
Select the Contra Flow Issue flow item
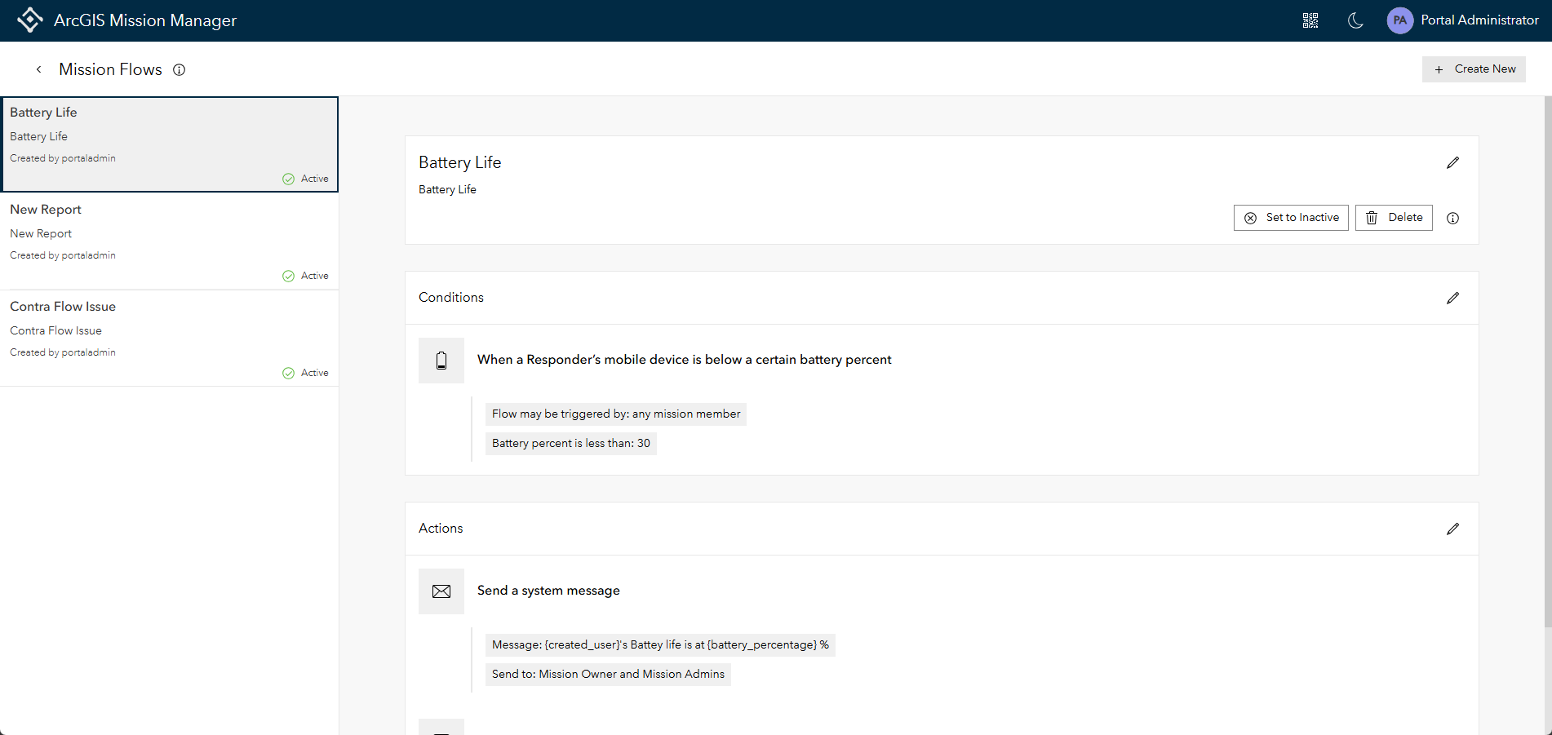(x=169, y=339)
